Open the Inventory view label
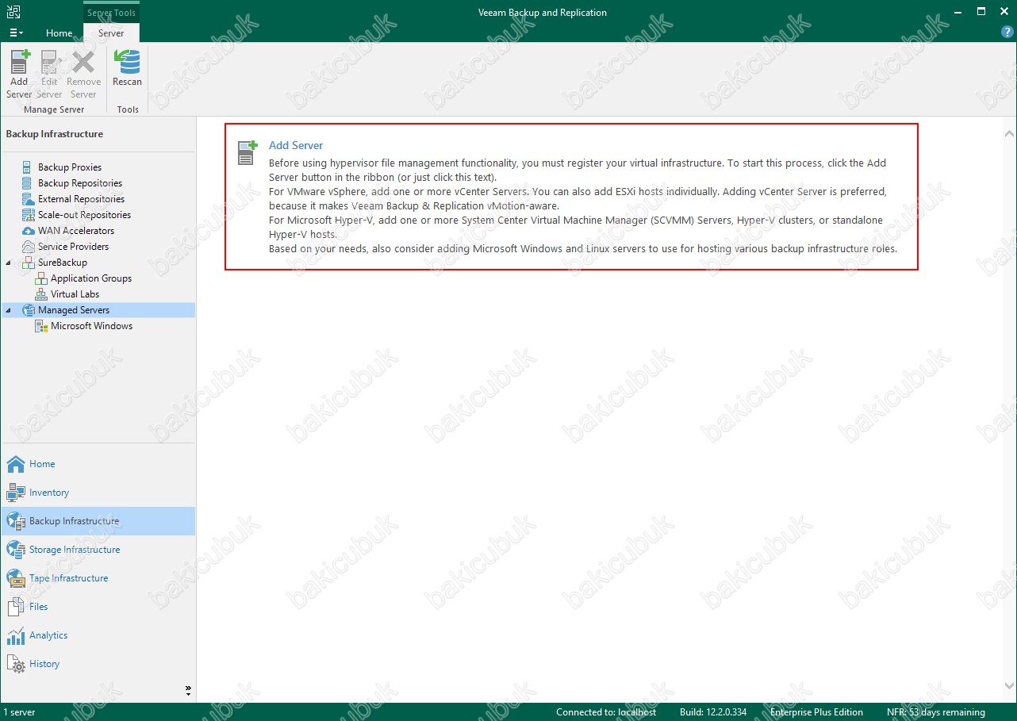The height and width of the screenshot is (721, 1017). tap(49, 493)
